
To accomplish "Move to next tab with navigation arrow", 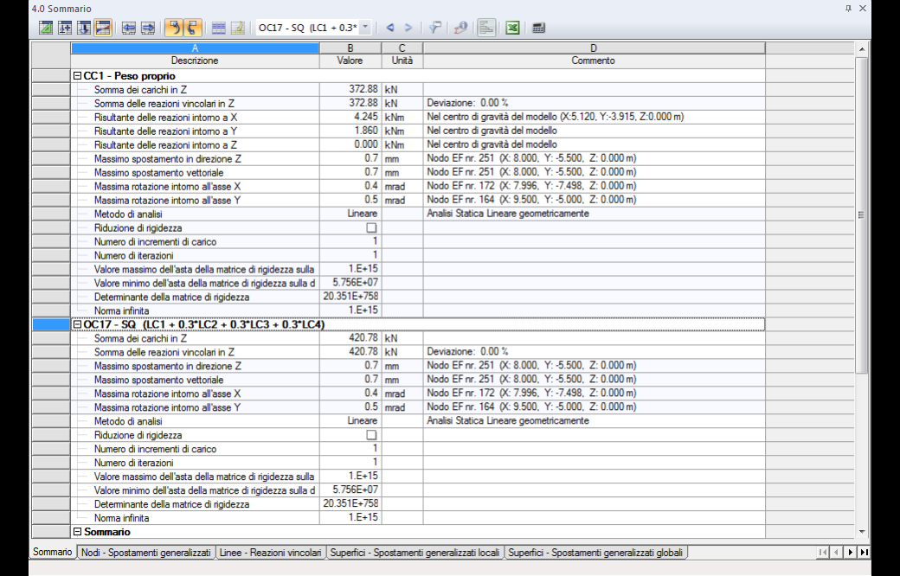I will pyautogui.click(x=850, y=552).
